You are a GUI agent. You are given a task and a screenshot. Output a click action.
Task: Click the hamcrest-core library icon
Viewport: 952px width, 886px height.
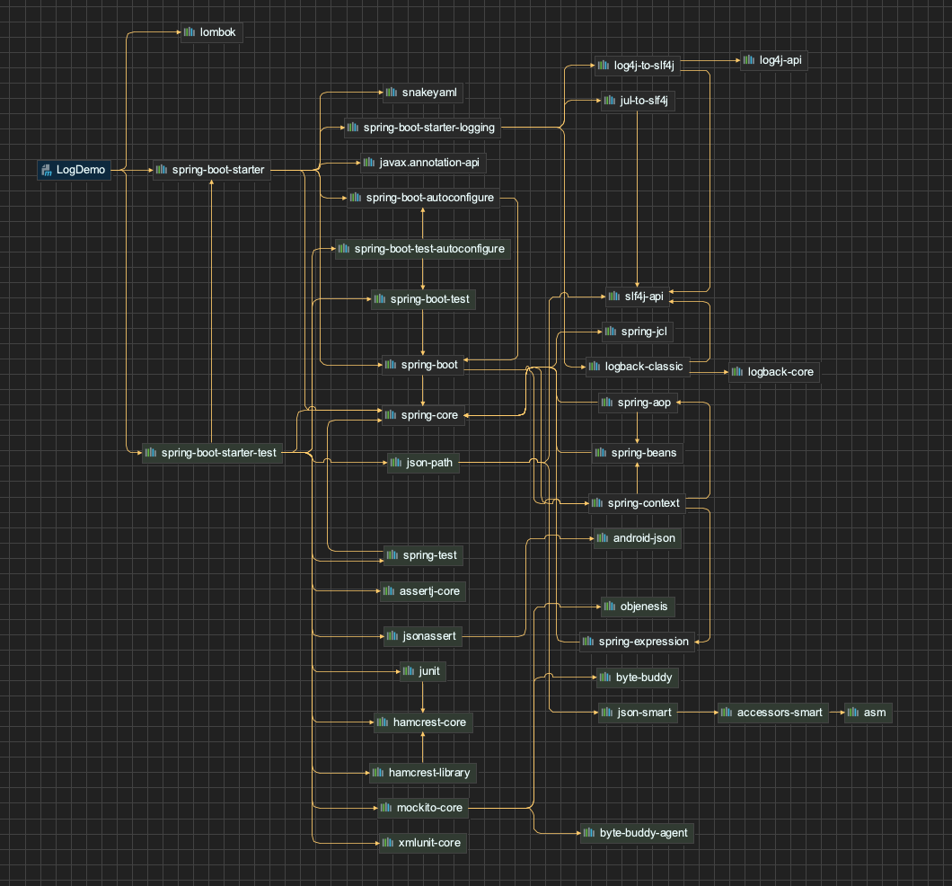[383, 722]
